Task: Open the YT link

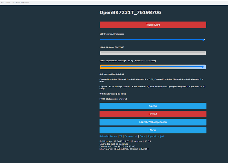Action: click(121, 136)
